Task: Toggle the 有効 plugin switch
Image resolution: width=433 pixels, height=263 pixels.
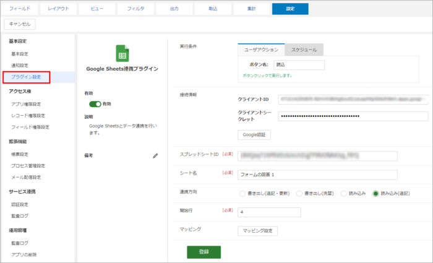Action: (95, 104)
